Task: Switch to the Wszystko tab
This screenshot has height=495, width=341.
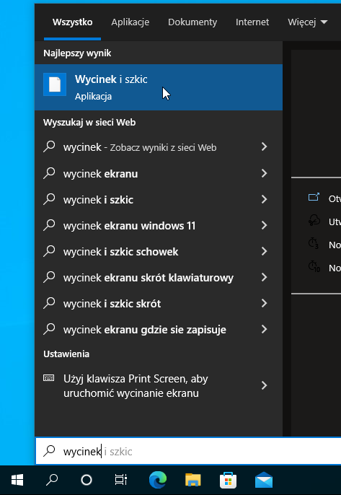Action: pyautogui.click(x=73, y=22)
